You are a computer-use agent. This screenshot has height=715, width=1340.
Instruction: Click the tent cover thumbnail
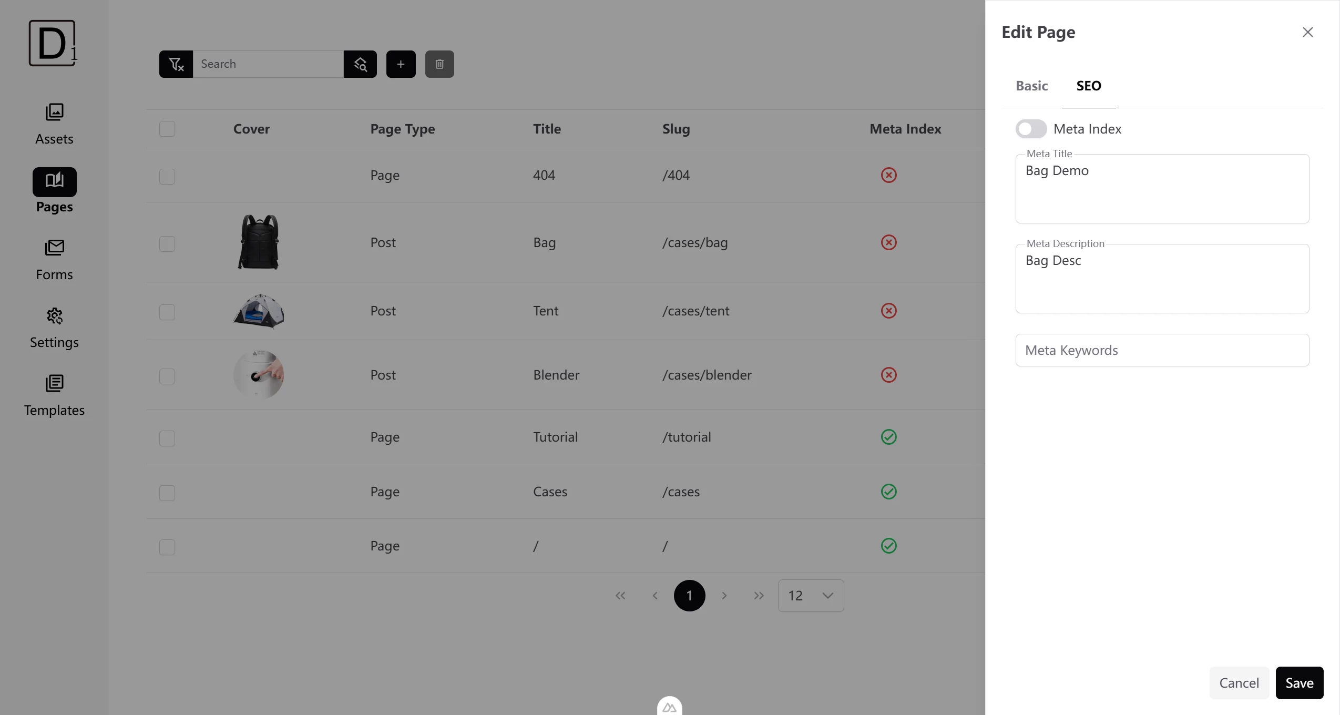(259, 311)
